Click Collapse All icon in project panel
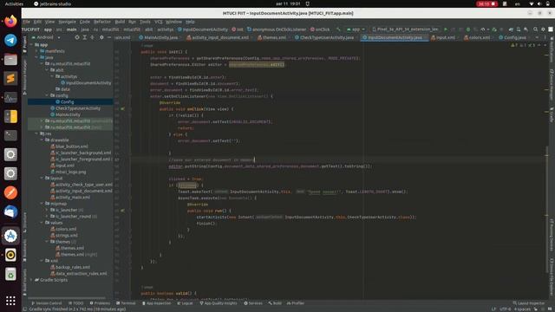 93,37
